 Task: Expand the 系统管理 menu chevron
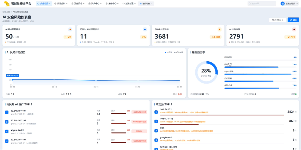click(x=135, y=4)
